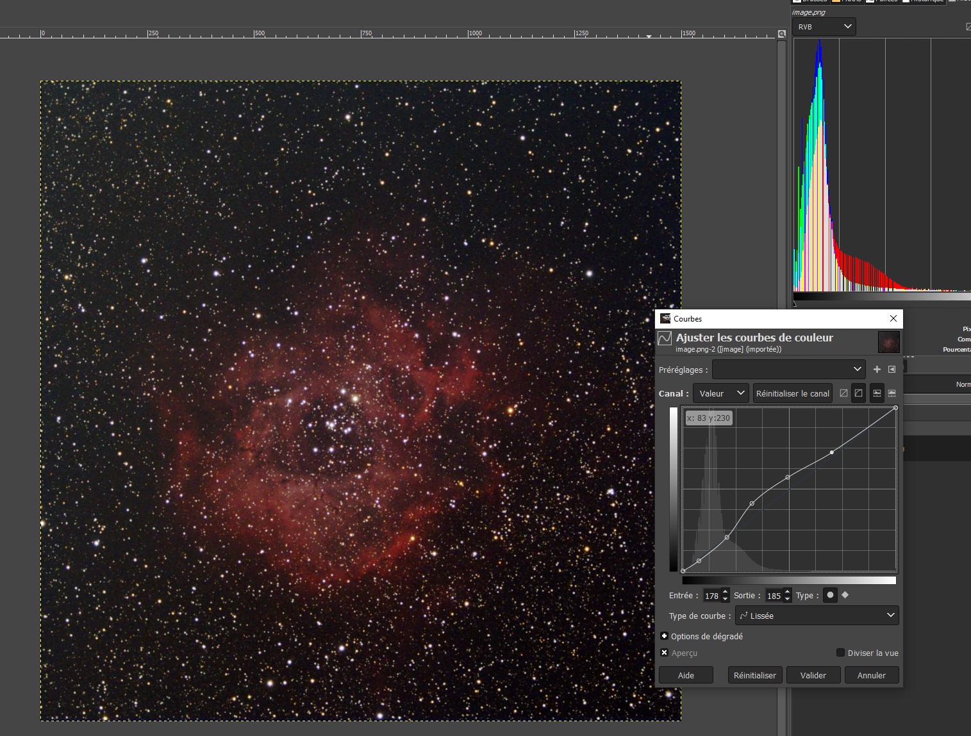Click the nebula thumbnail in Courbes header
The image size is (971, 736).
(889, 342)
